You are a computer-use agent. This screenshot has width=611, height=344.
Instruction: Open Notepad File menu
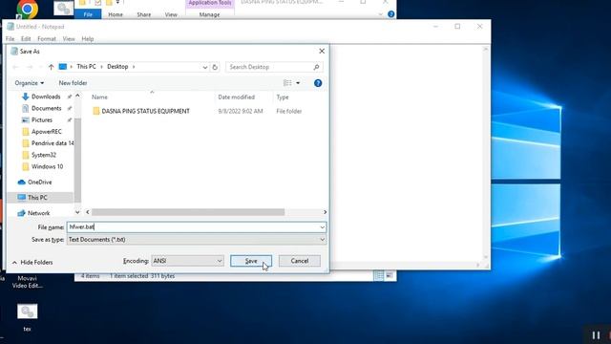[11, 39]
